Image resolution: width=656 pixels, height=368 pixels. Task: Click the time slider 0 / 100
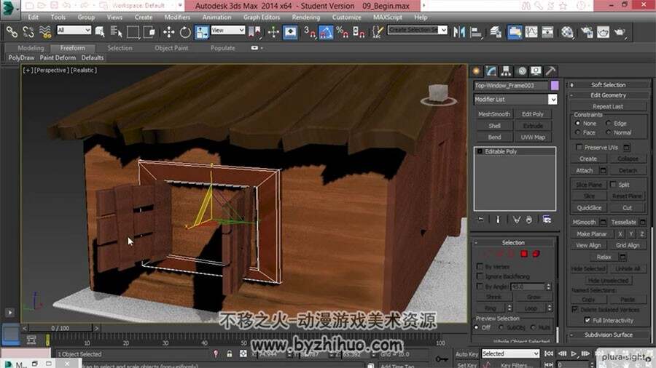[60, 328]
